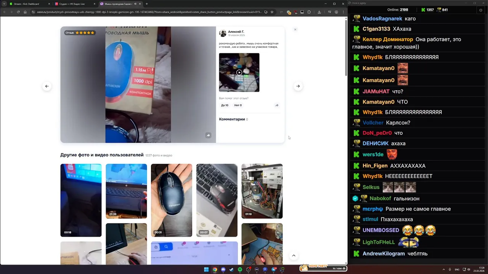Viewport: 488px width, 274px height.
Task: Open the Windows Start menu
Action: (x=206, y=269)
